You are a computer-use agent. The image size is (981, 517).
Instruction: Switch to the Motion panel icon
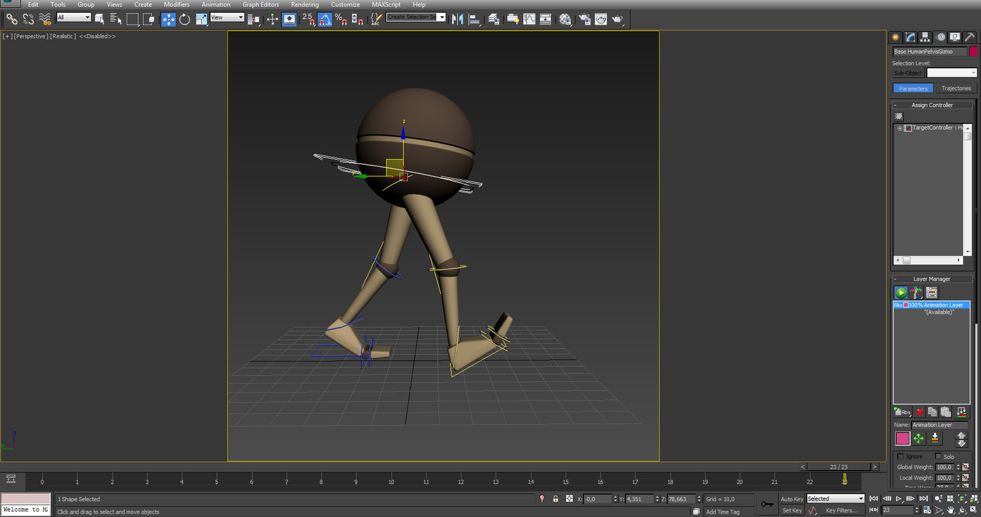[940, 37]
